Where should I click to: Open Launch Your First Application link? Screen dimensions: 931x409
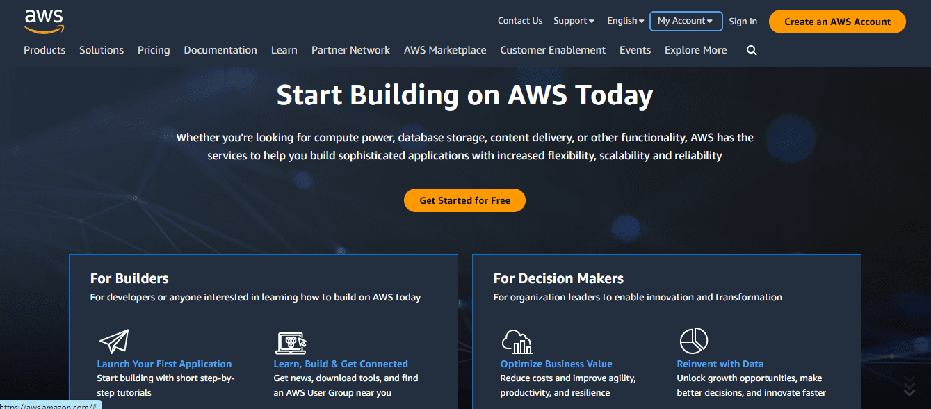(164, 363)
